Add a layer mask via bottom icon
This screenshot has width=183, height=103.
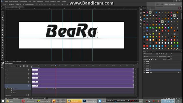tap(169, 98)
